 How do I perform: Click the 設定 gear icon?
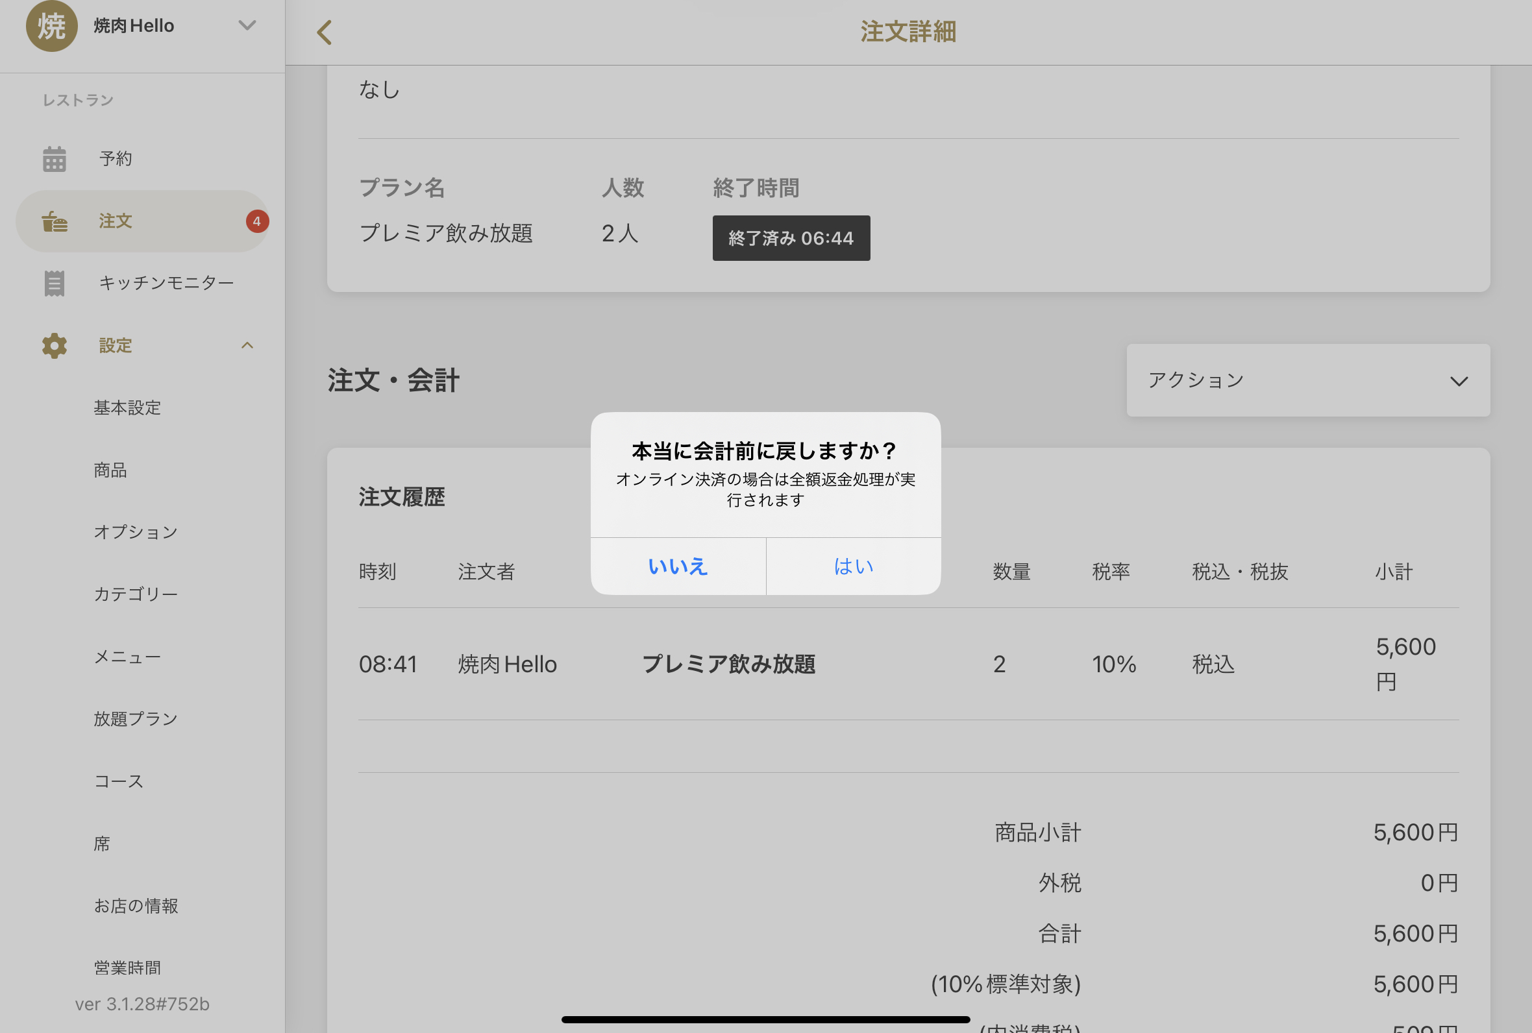pos(54,345)
